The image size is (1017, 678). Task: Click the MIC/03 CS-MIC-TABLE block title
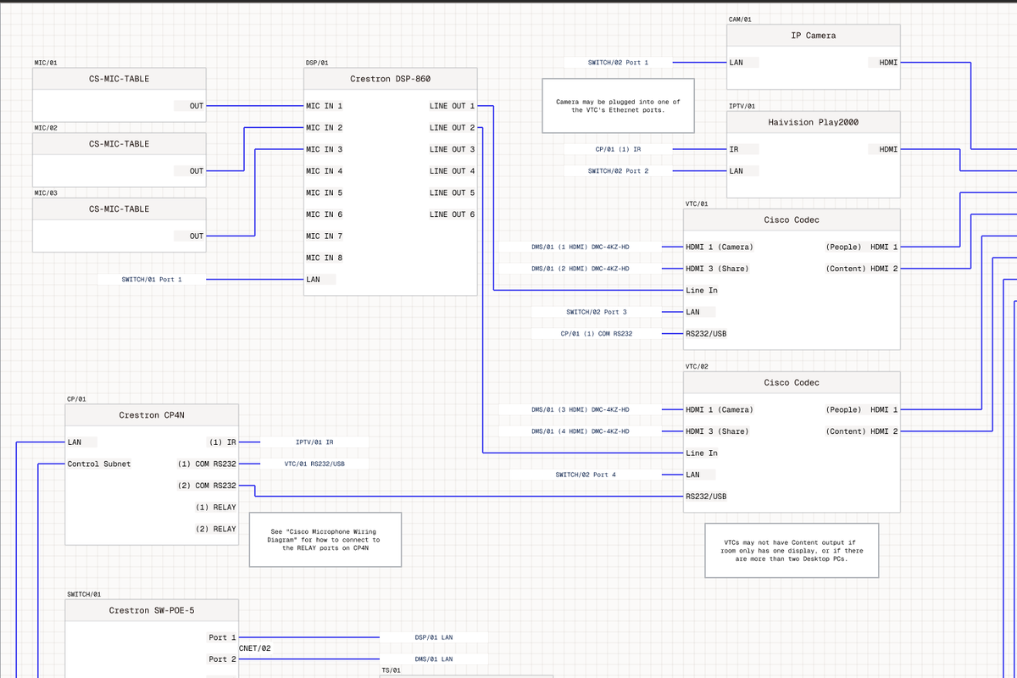(x=119, y=208)
